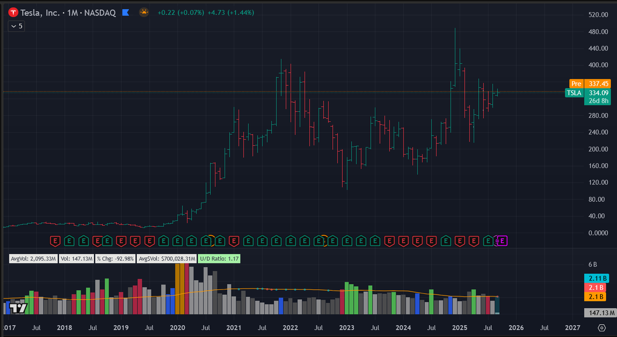Open symbol title Tesla, Inc. · 1M · NASDAQ
617x337 pixels.
click(x=68, y=12)
